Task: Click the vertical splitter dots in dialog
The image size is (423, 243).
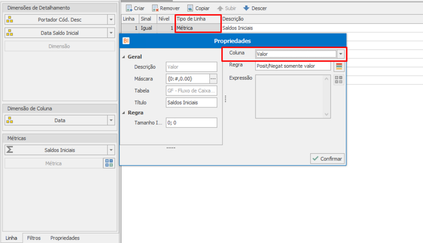Action: (226, 99)
